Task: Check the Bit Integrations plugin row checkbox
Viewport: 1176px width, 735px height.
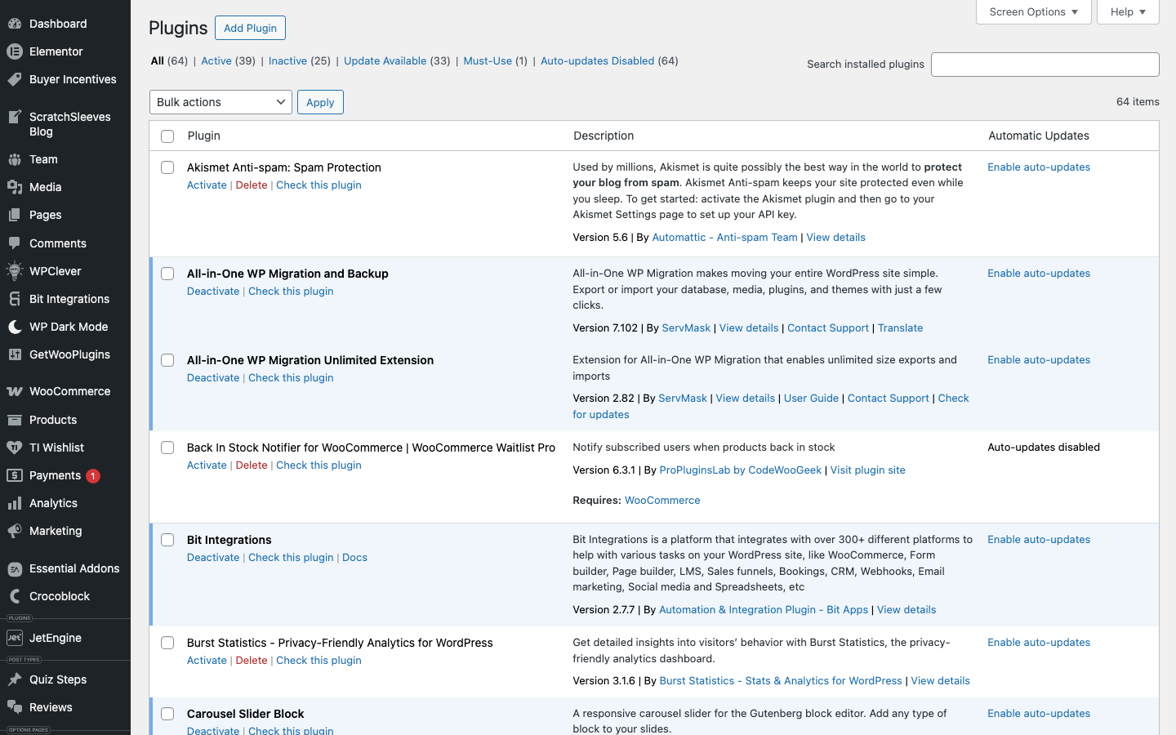Action: coord(167,540)
